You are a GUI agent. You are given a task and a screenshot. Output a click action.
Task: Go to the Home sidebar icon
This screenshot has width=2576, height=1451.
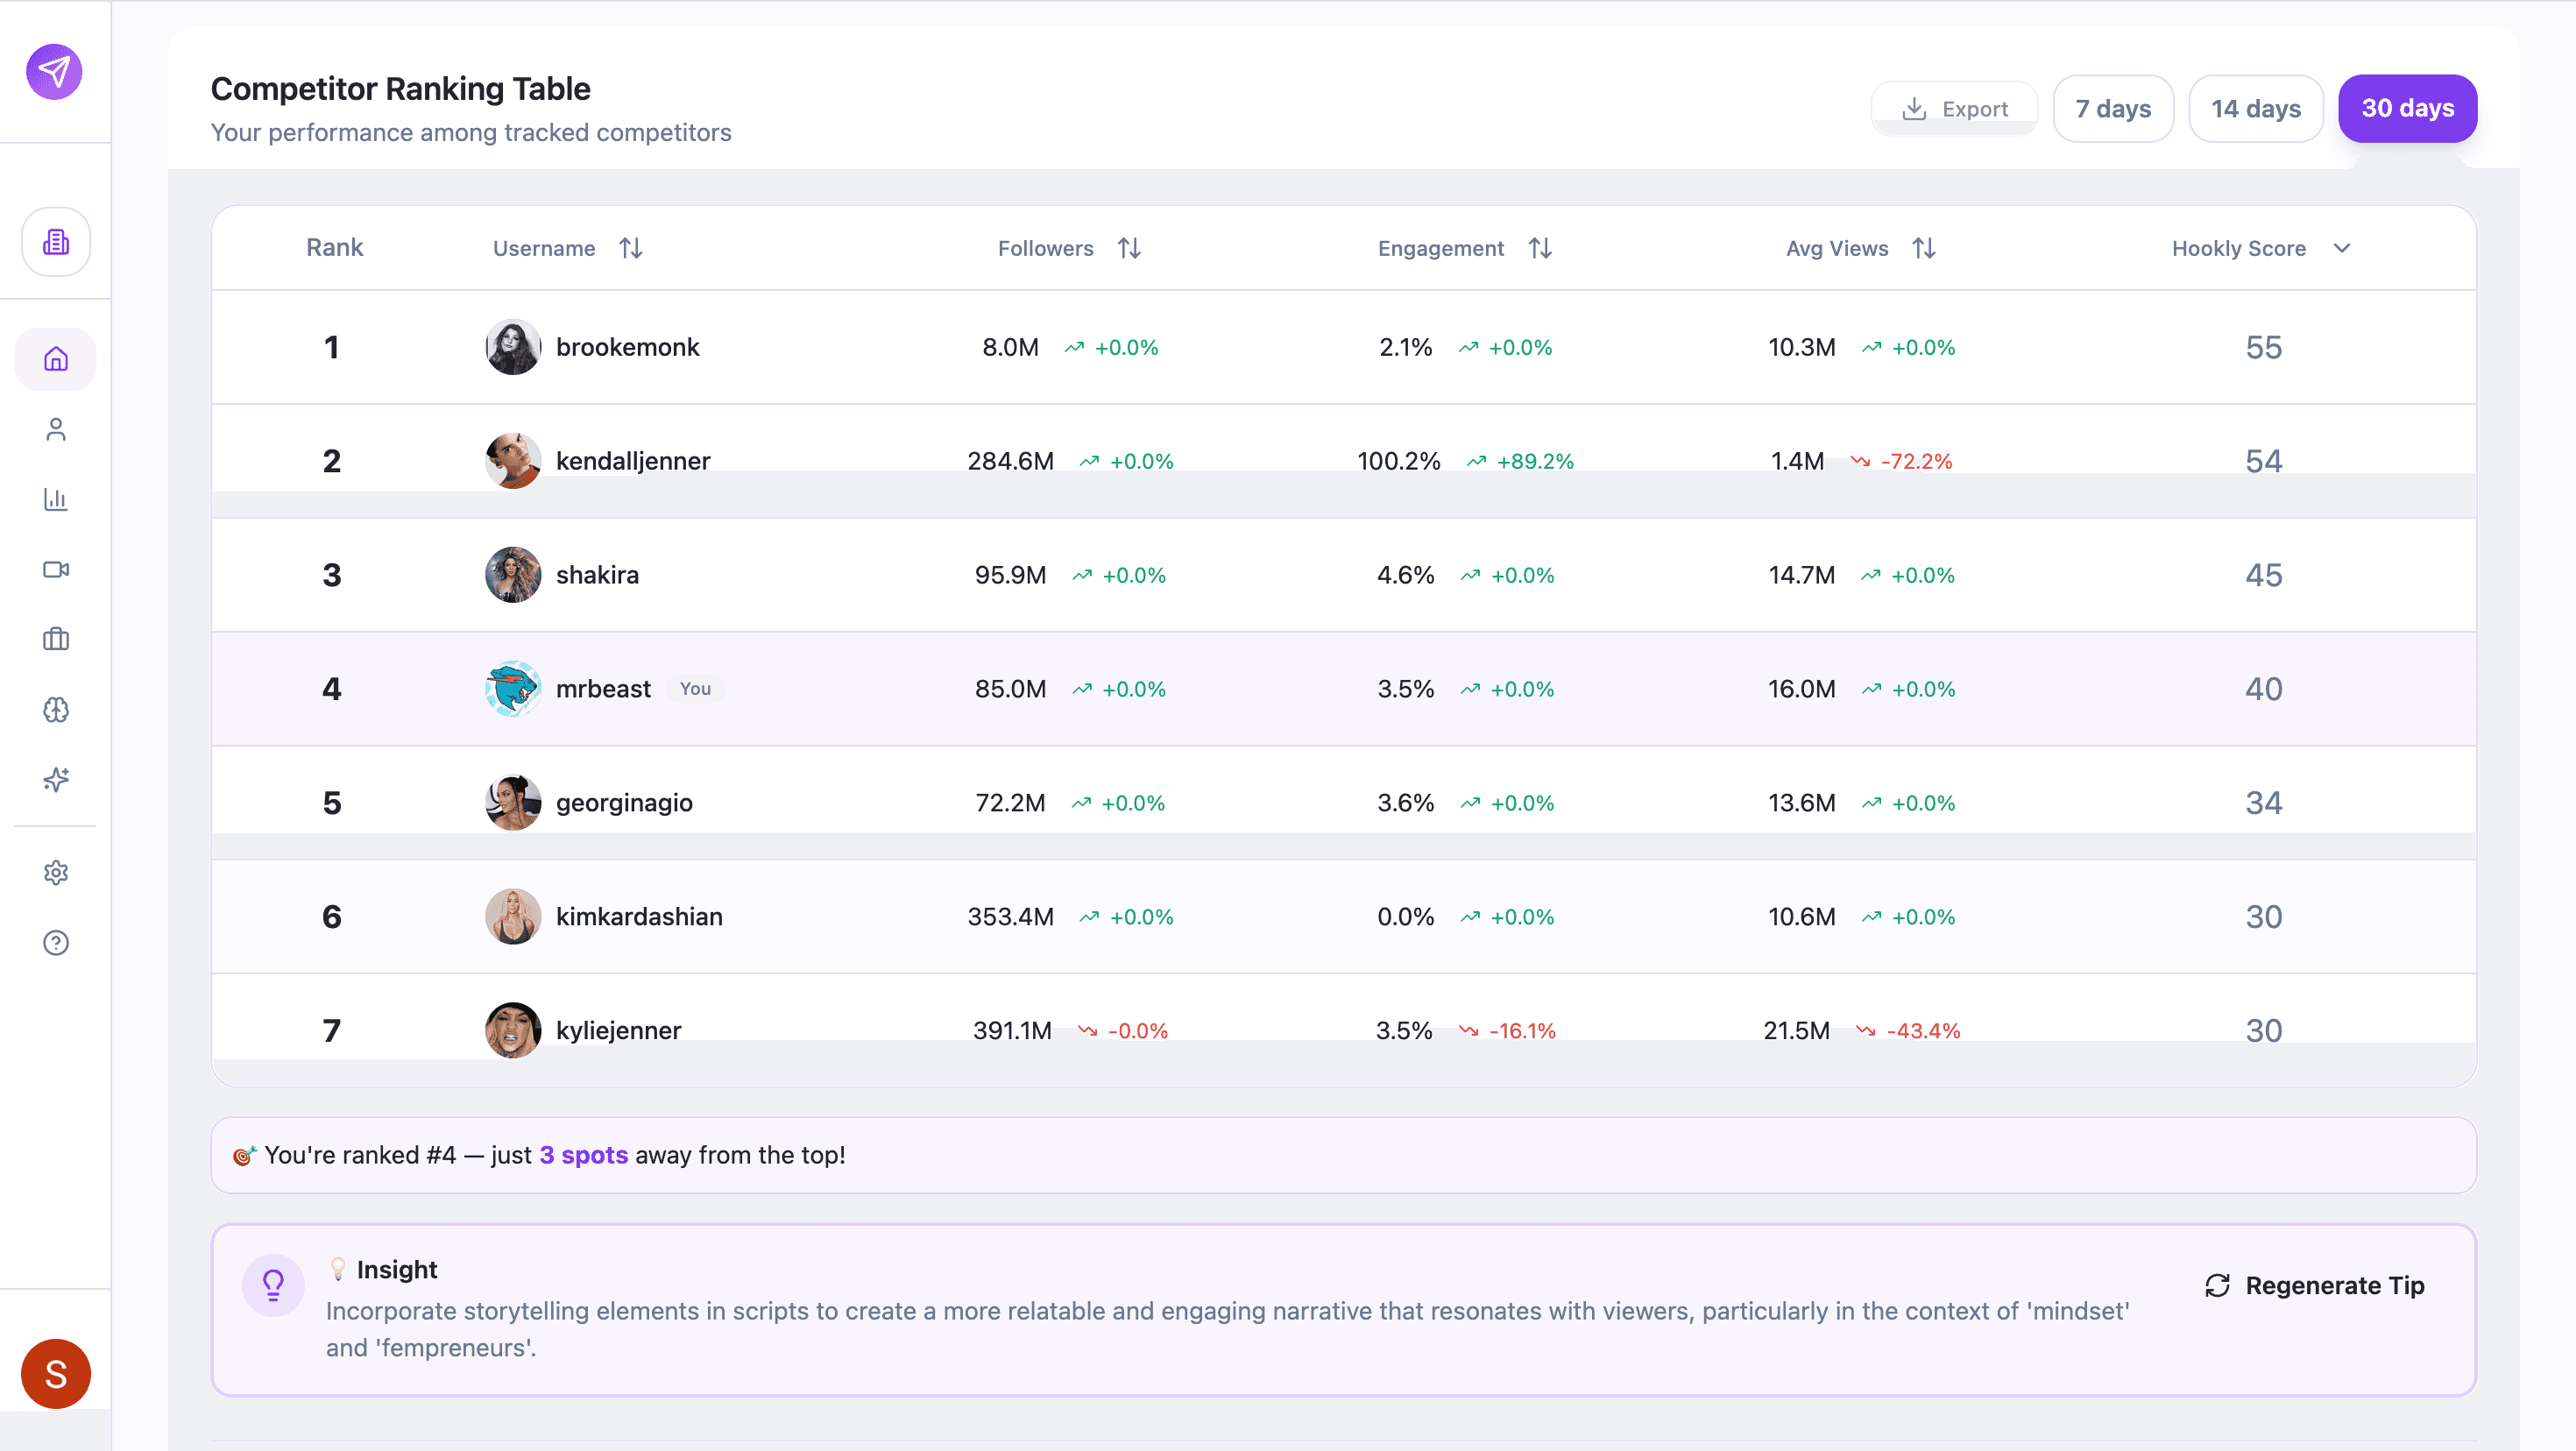click(x=56, y=359)
